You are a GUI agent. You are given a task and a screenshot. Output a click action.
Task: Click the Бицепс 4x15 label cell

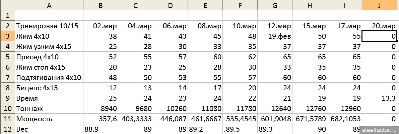49,88
